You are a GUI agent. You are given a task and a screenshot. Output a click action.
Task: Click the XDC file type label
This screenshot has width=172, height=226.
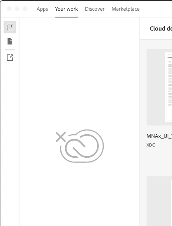[151, 145]
